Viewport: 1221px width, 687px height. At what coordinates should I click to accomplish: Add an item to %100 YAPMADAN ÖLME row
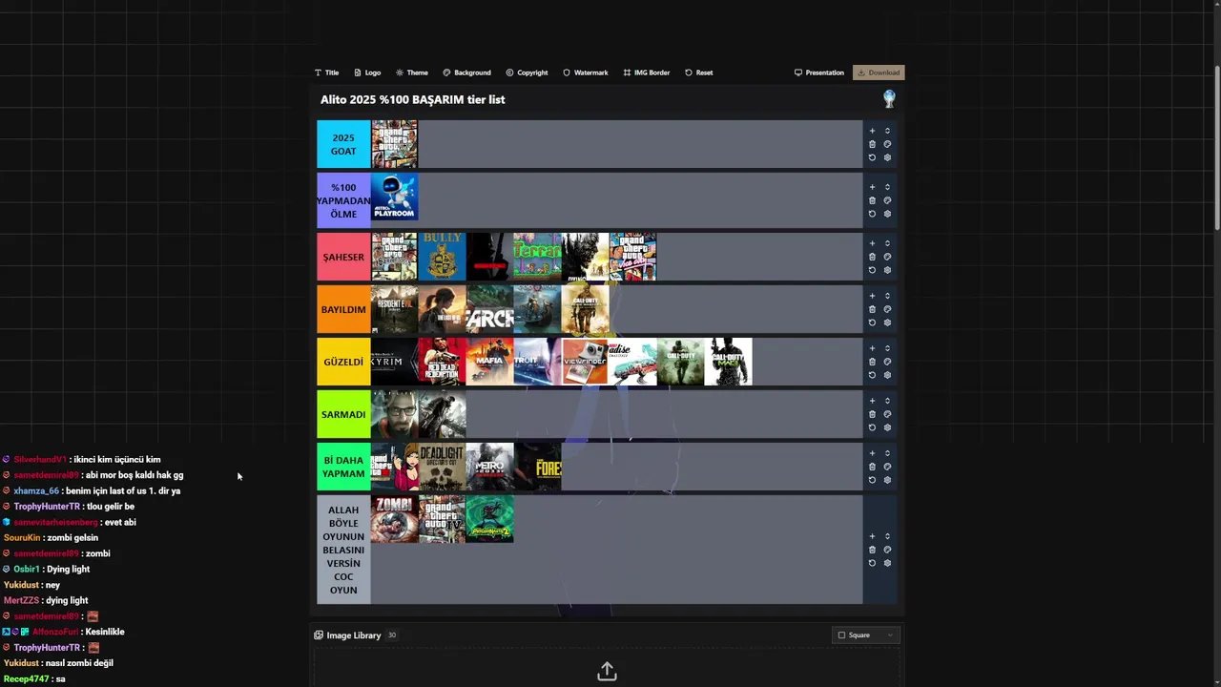pyautogui.click(x=872, y=187)
